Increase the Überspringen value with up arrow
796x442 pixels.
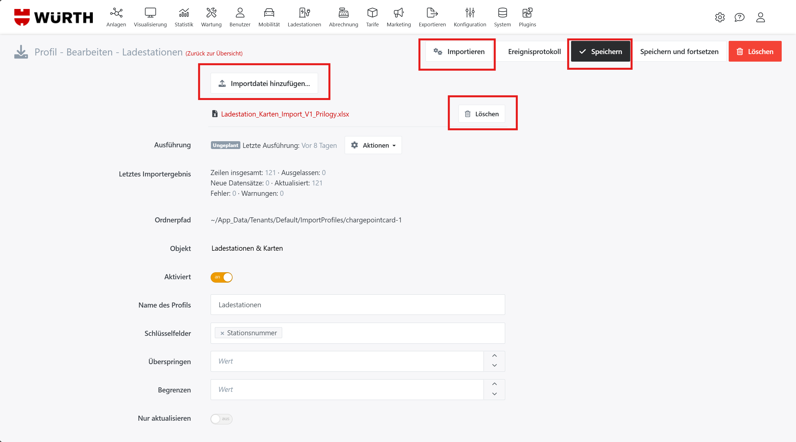coord(494,356)
